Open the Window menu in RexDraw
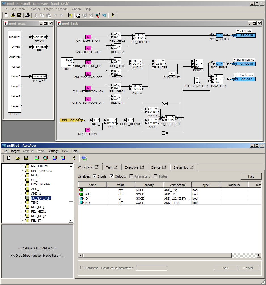 click(76, 9)
